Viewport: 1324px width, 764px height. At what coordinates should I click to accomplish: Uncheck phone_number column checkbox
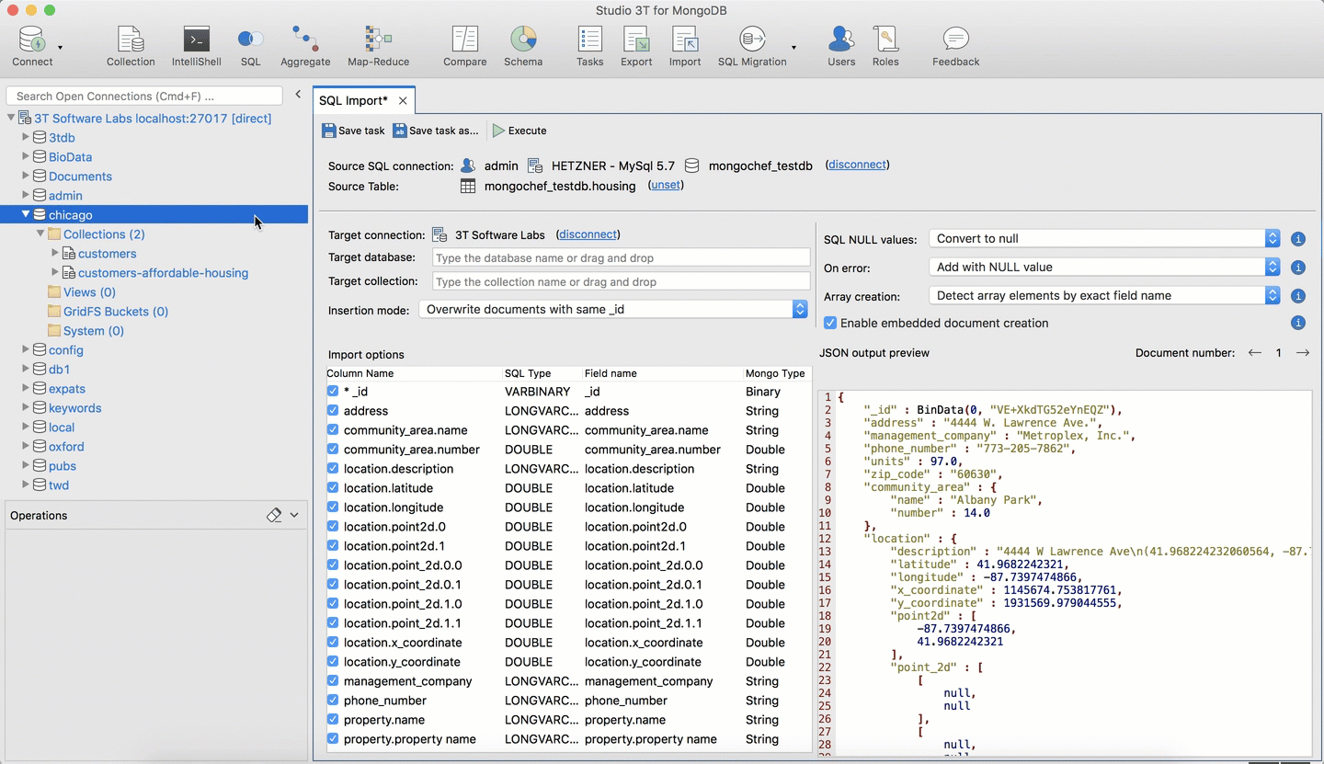[333, 700]
